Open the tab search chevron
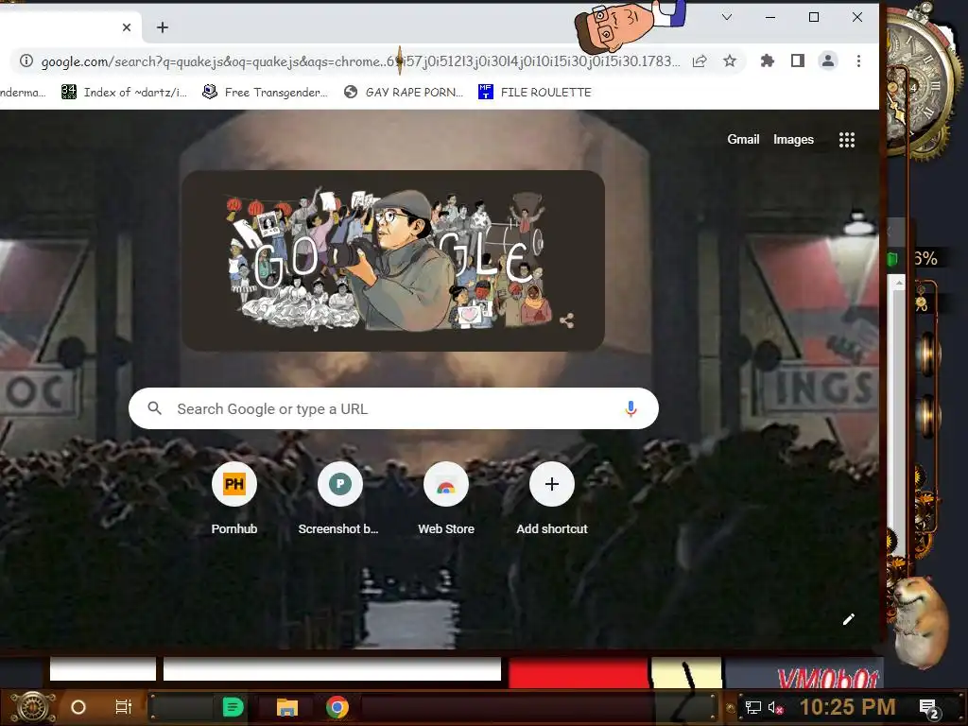Viewport: 968px width, 726px height. click(727, 17)
